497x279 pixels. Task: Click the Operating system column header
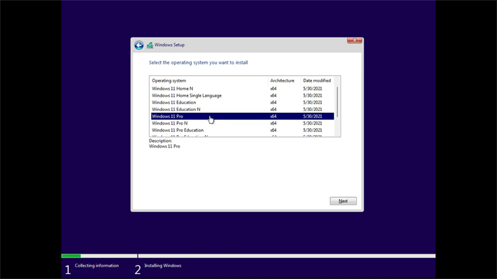[x=169, y=81]
